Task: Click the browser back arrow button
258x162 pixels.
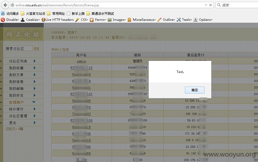Action: [x=5, y=5]
